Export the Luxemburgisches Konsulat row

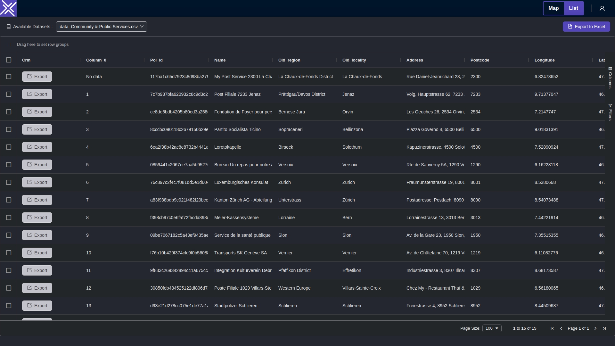point(37,182)
